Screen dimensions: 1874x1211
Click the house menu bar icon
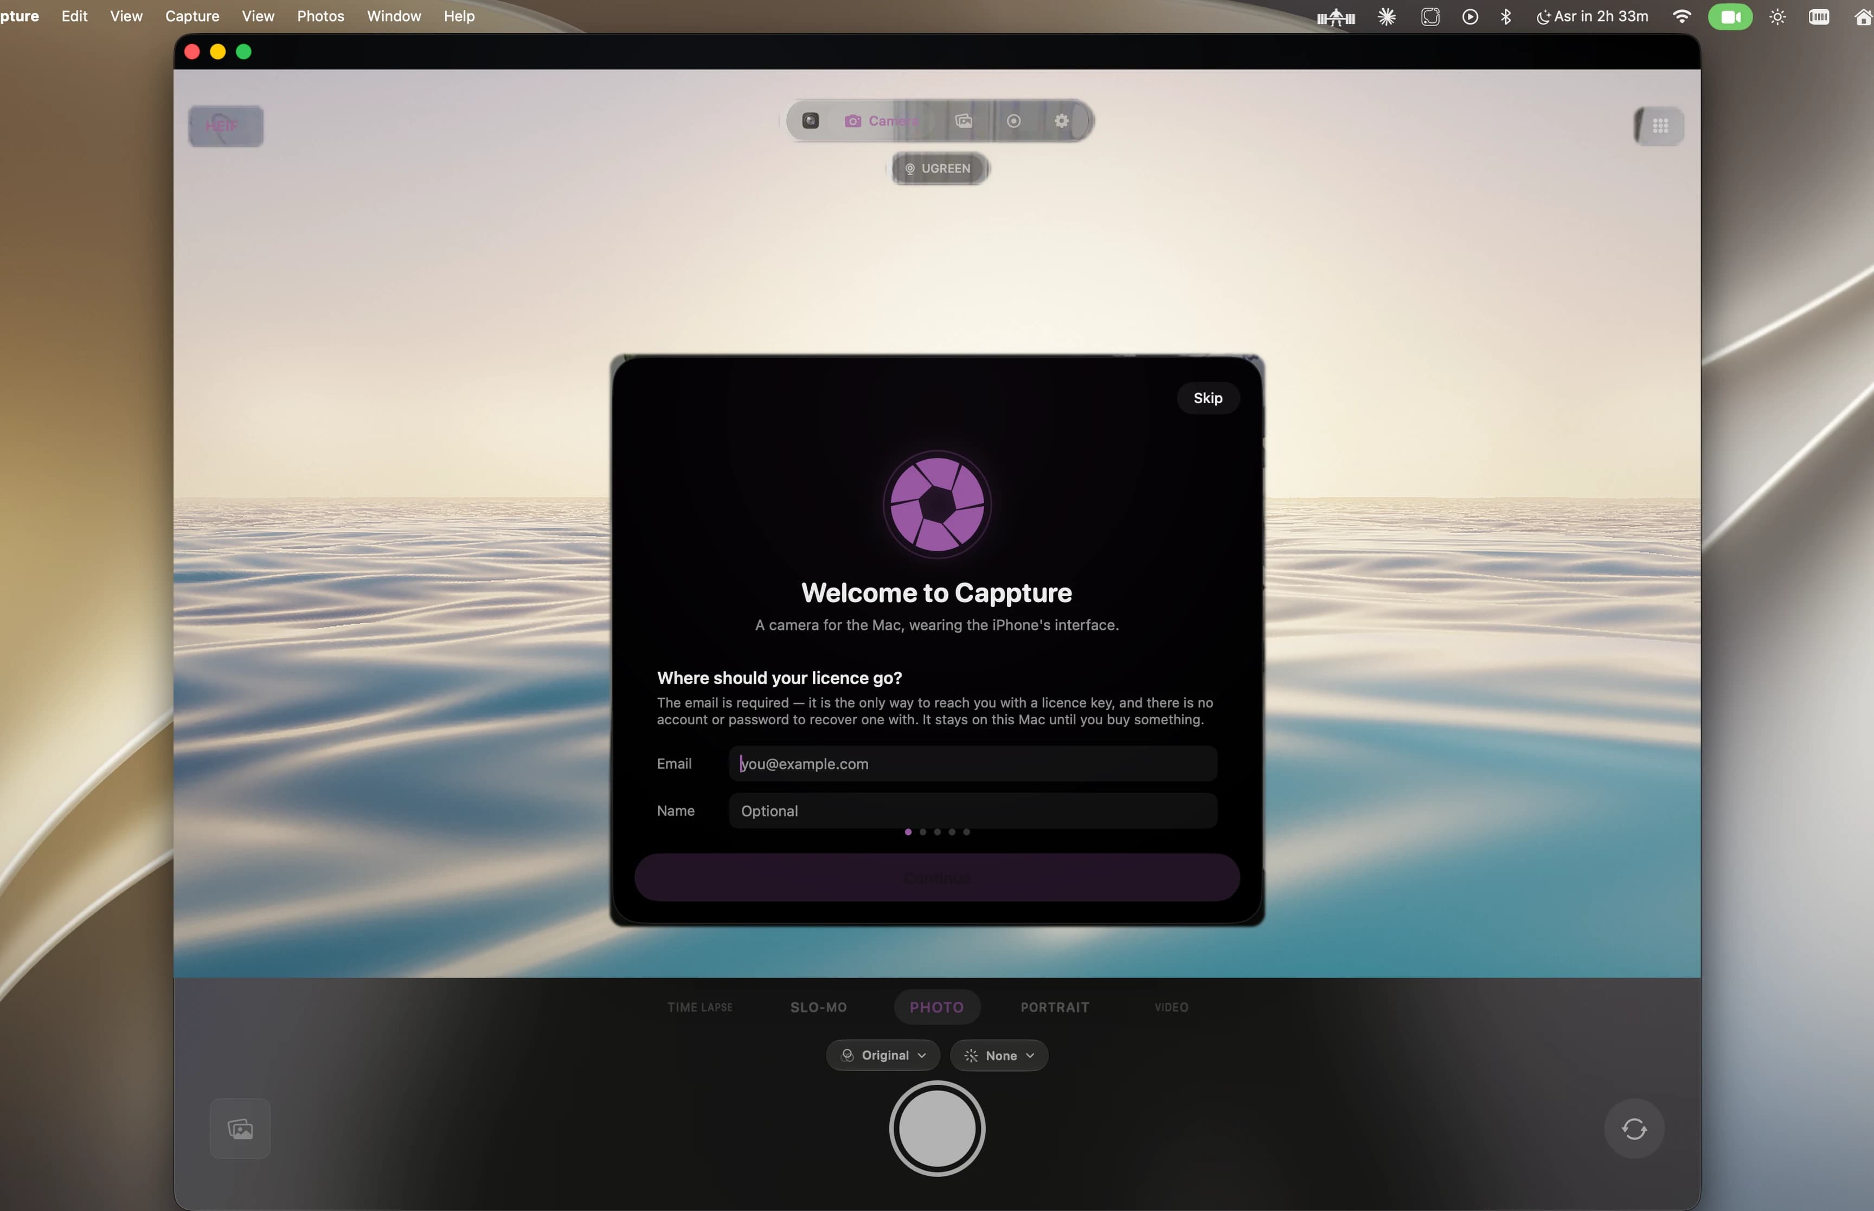[1863, 16]
